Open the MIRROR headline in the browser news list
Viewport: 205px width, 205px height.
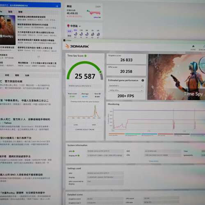pos(33,25)
